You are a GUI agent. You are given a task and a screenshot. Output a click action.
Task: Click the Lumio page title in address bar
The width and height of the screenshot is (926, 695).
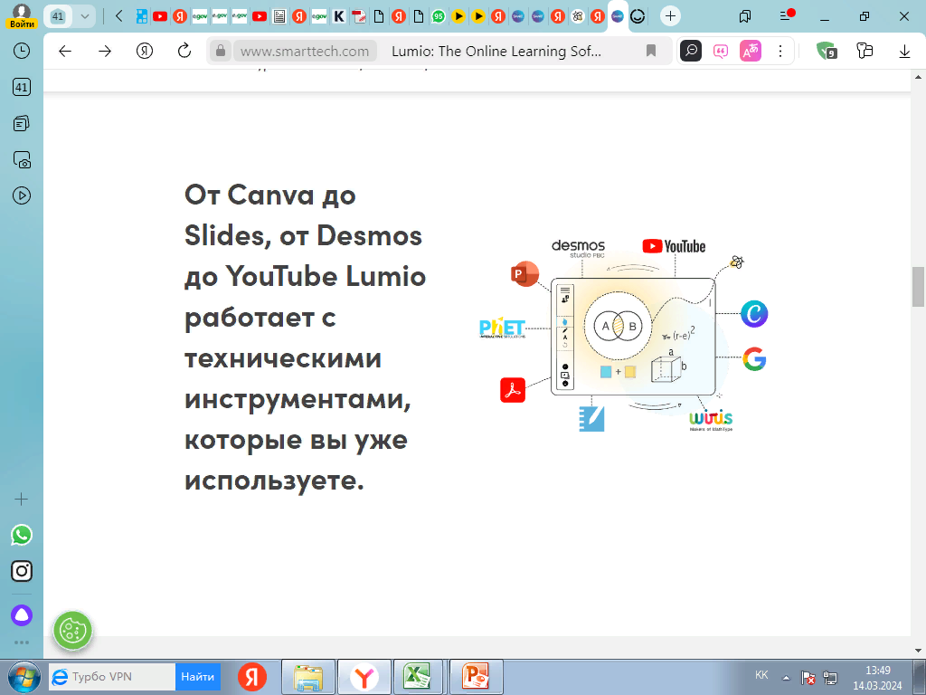click(x=496, y=52)
